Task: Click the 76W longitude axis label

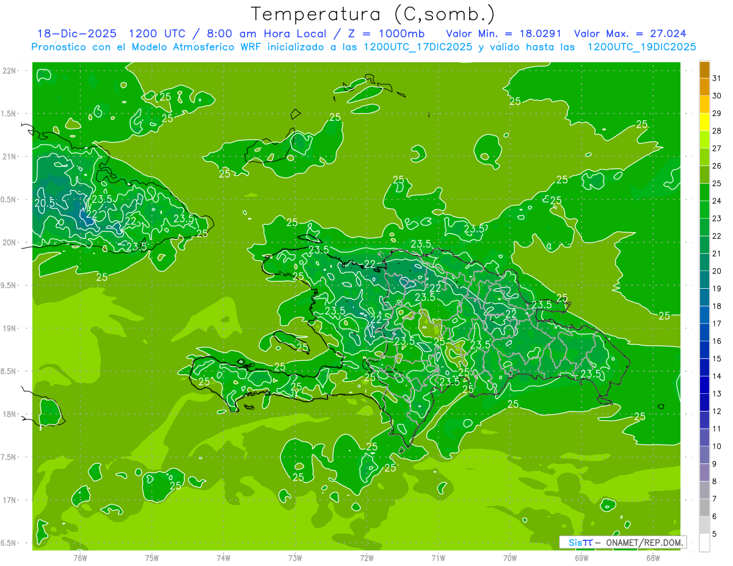Action: coord(80,557)
